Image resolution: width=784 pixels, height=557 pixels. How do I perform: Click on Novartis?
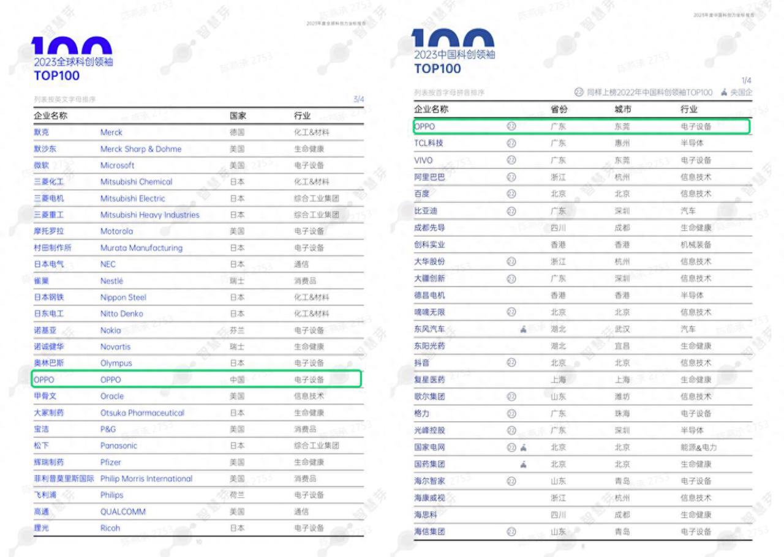[115, 347]
